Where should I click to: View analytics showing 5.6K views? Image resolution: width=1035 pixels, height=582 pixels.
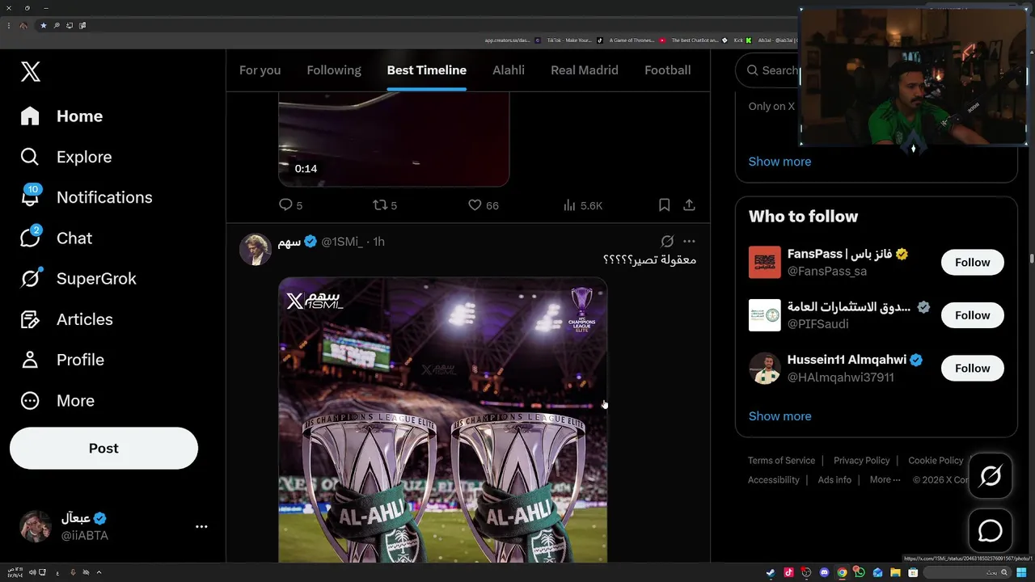tap(583, 205)
